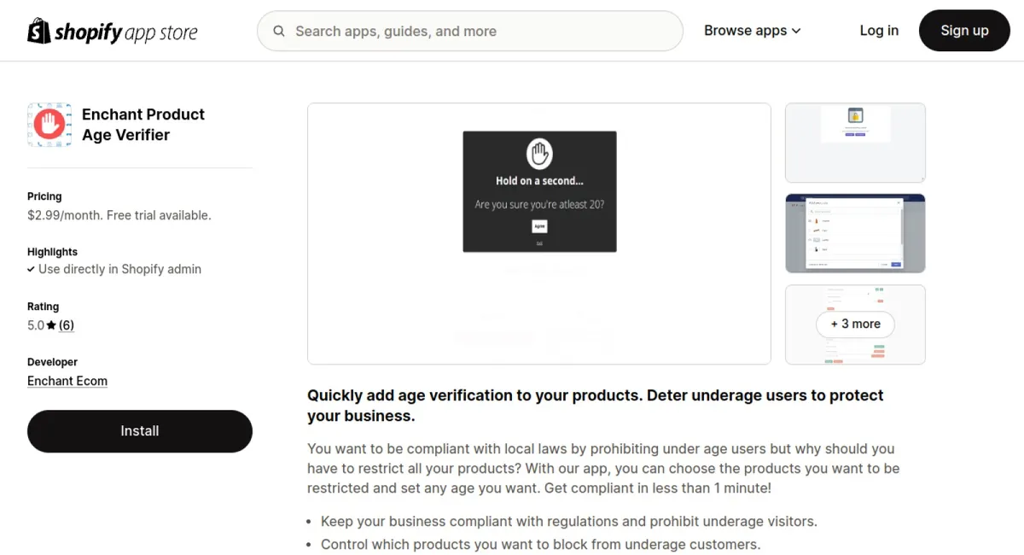Open the Enchant Ecom developer link

click(x=67, y=381)
